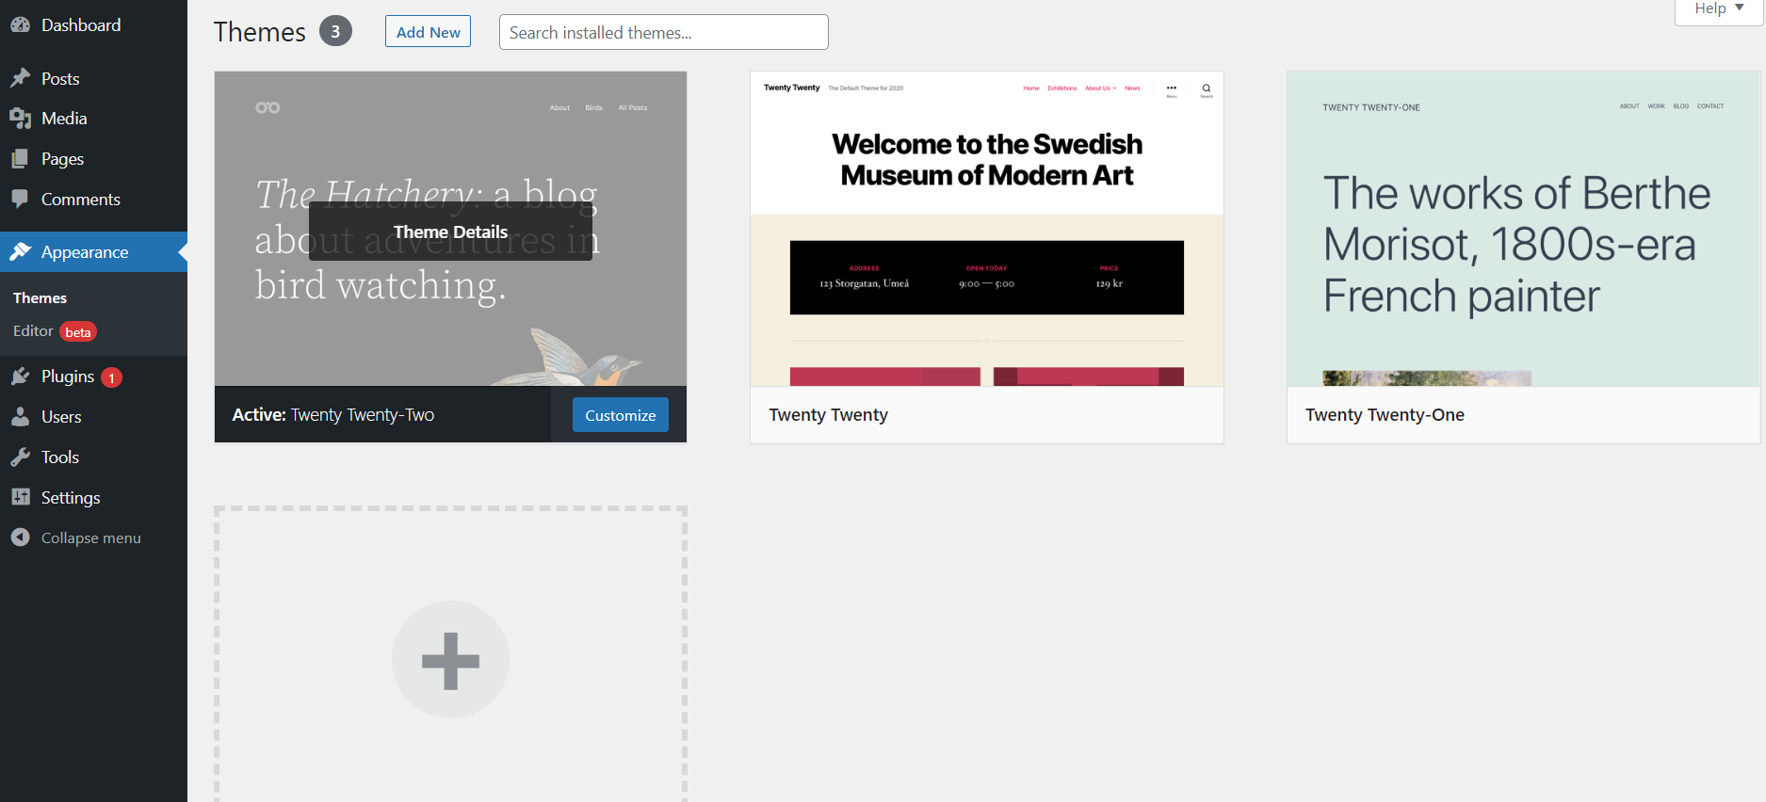Click the Active: Twenty Twenty-Two label
Image resolution: width=1766 pixels, height=802 pixels.
click(333, 415)
